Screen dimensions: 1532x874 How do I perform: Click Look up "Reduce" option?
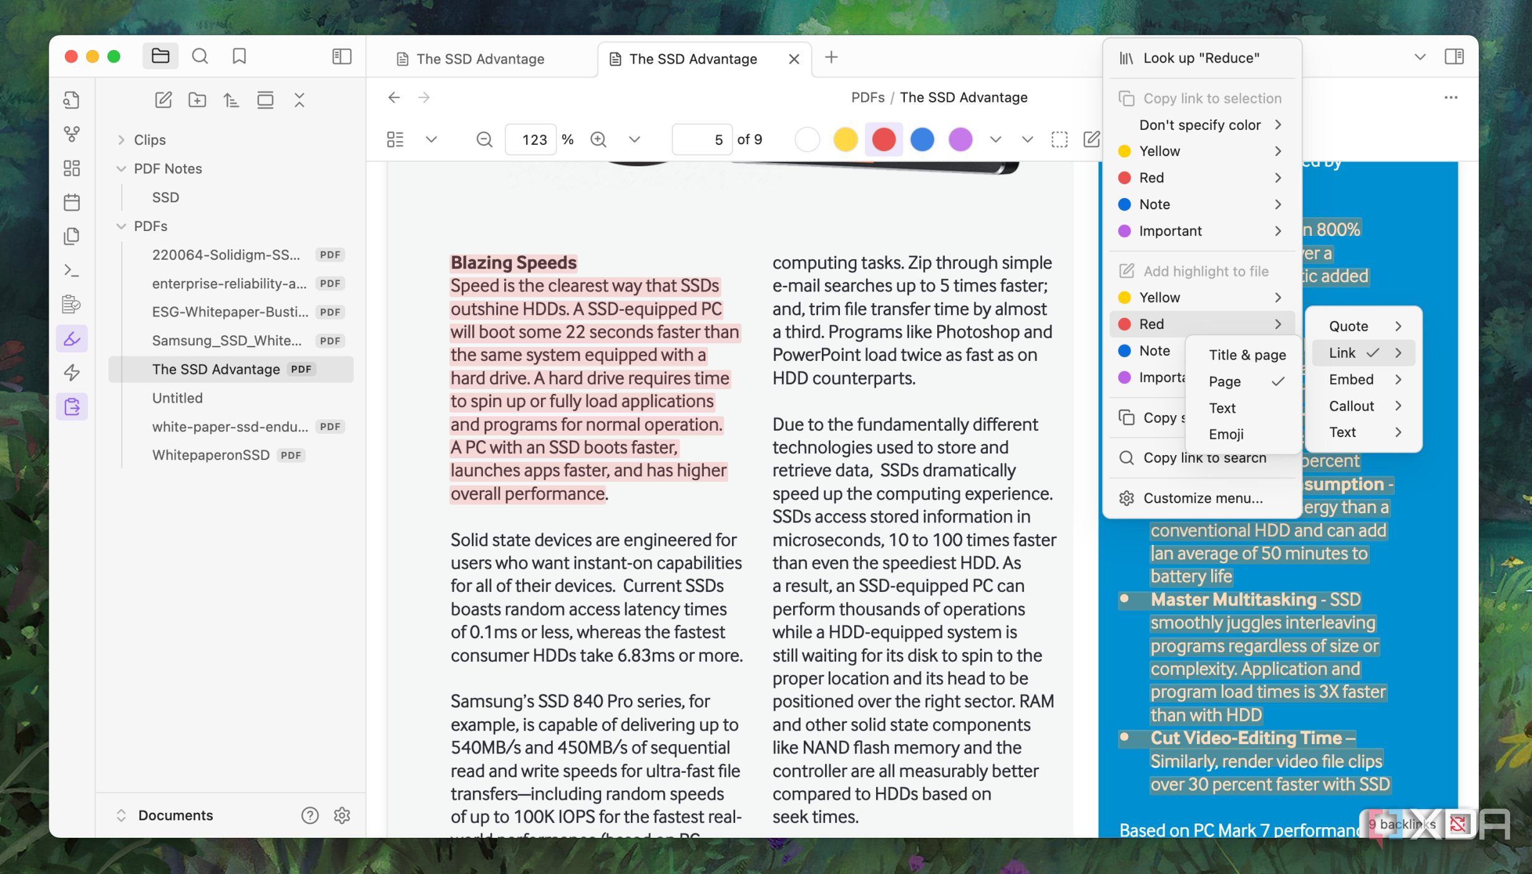click(1201, 58)
